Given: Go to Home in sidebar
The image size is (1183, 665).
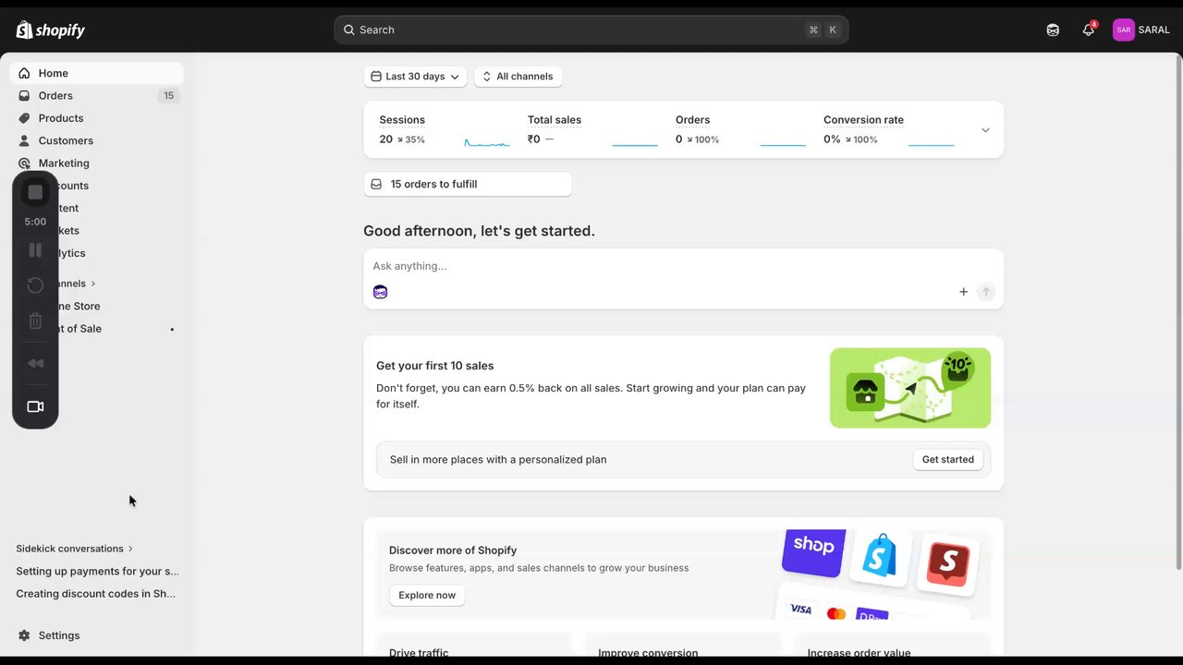Looking at the screenshot, I should click(x=97, y=73).
